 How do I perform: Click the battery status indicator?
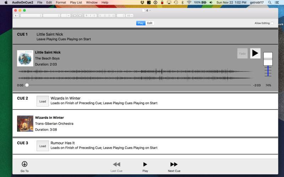tap(200, 2)
